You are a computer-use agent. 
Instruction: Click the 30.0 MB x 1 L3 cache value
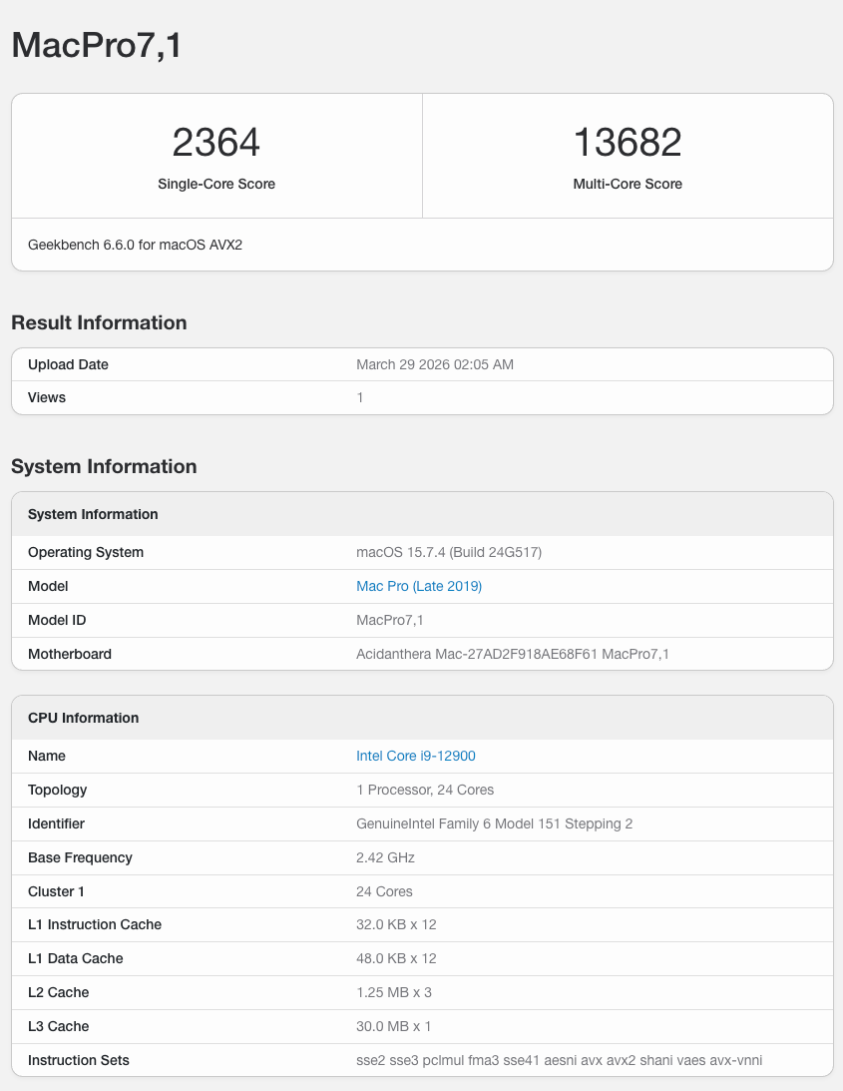[393, 1026]
